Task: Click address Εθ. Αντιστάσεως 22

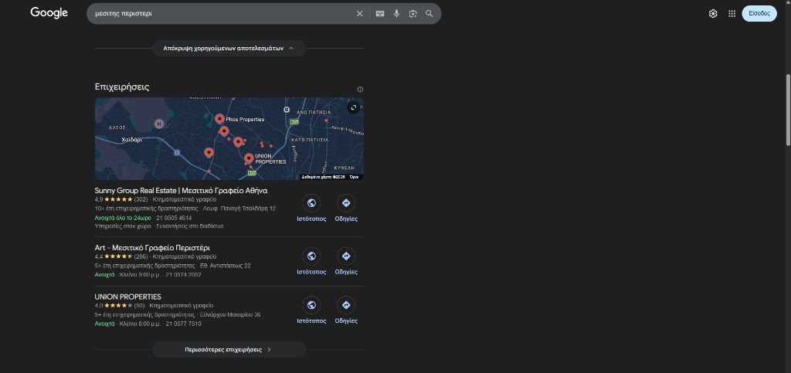Action: coord(226,266)
